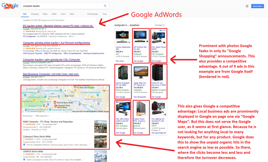Click K&M Computer storefront thumbnail
The image size is (268, 162).
100,127
